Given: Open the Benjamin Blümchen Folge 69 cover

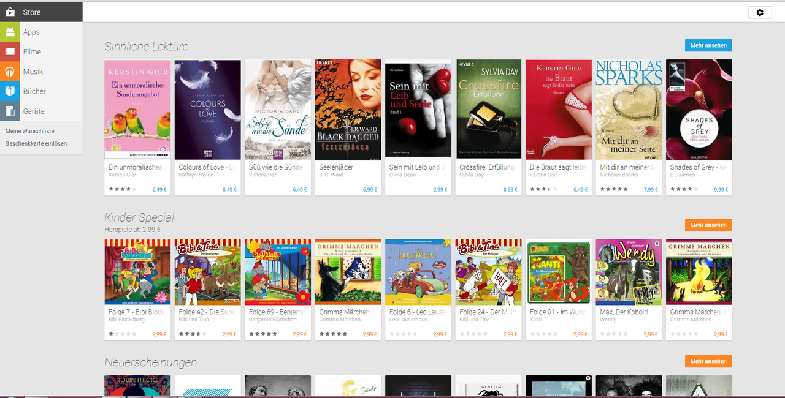Looking at the screenshot, I should [x=278, y=272].
